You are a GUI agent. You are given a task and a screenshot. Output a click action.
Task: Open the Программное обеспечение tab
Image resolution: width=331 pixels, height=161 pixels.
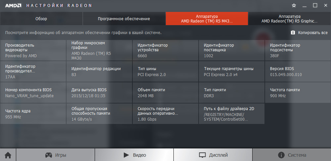[124, 19]
